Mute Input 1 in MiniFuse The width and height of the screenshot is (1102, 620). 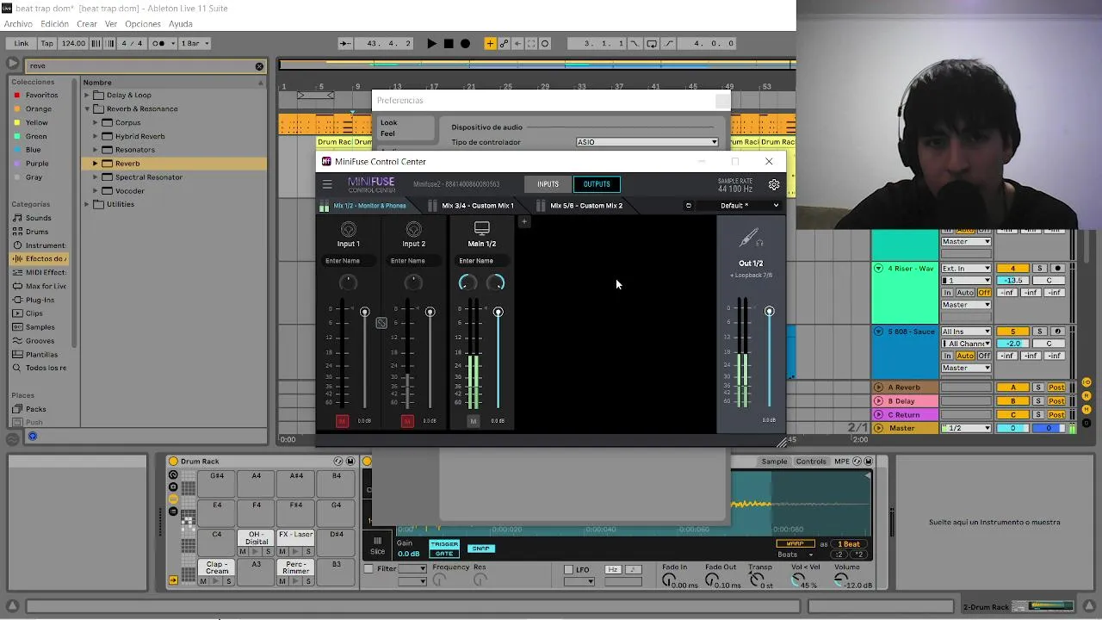coord(342,421)
